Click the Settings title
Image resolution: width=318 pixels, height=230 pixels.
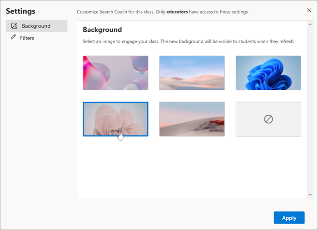(x=20, y=11)
